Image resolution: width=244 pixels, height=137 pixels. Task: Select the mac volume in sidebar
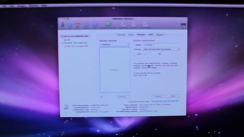(67, 40)
